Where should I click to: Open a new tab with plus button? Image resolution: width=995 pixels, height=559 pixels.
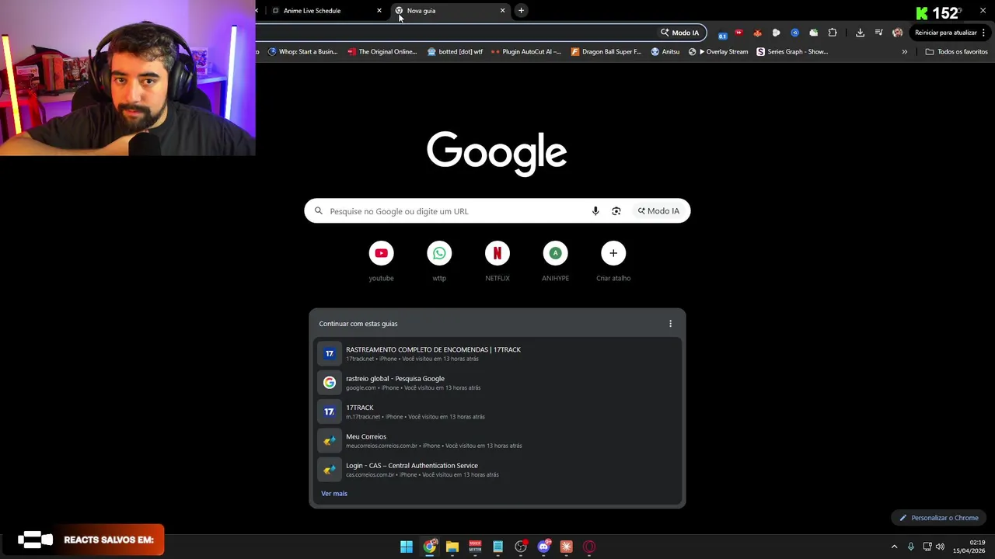[521, 11]
